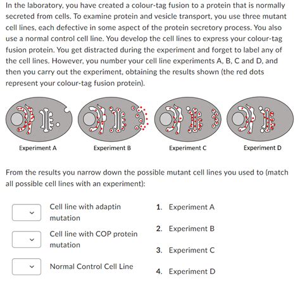Open the adaptin mutation dropdown
The height and width of the screenshot is (286, 300).
pyautogui.click(x=27, y=213)
